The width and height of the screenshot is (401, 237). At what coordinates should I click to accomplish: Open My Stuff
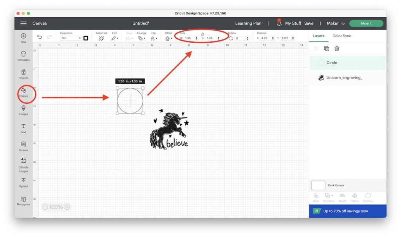(293, 23)
